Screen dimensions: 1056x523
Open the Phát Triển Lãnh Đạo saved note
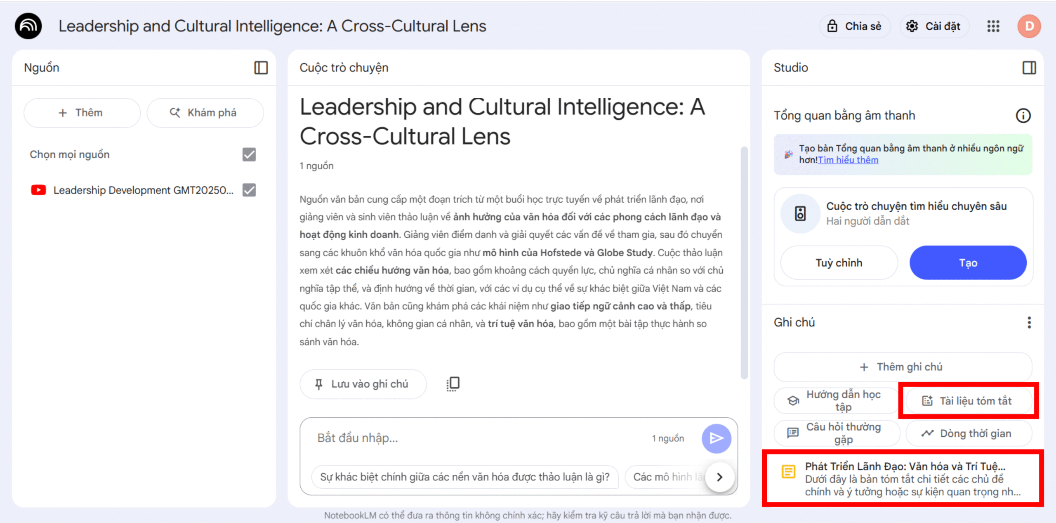903,479
